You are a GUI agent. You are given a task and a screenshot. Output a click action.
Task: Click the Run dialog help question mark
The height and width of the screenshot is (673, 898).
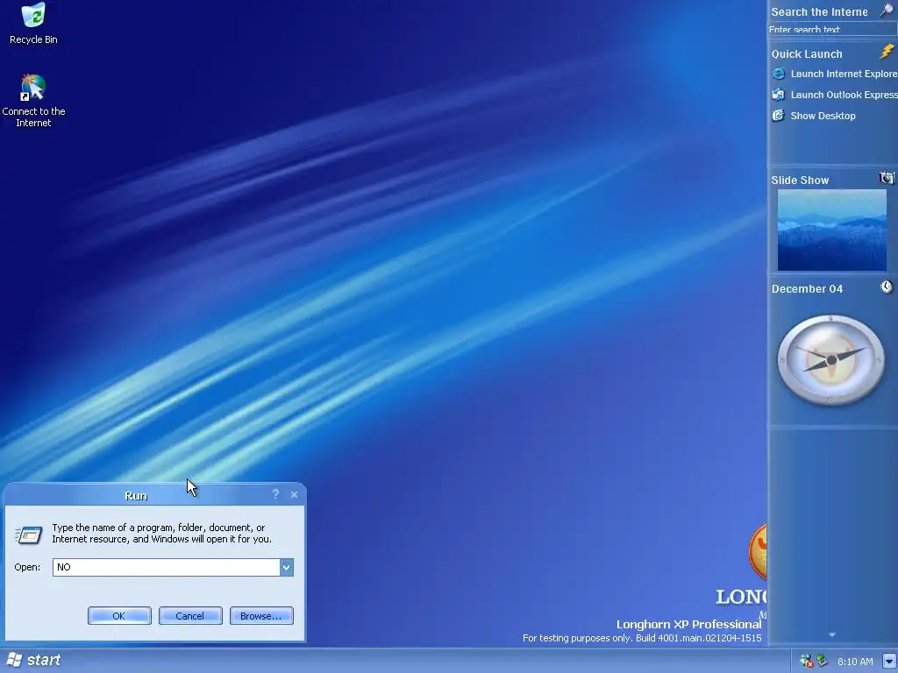(275, 494)
